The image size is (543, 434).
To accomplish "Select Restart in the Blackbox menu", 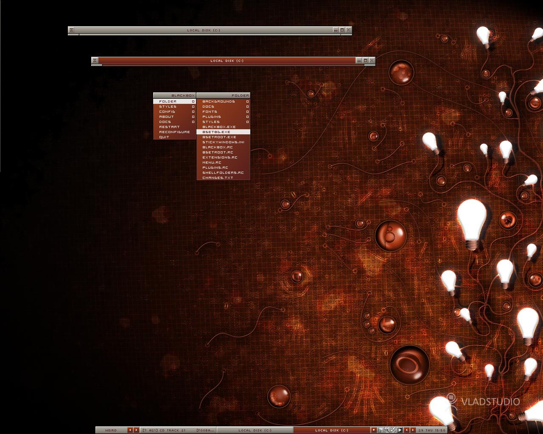I will (174, 127).
